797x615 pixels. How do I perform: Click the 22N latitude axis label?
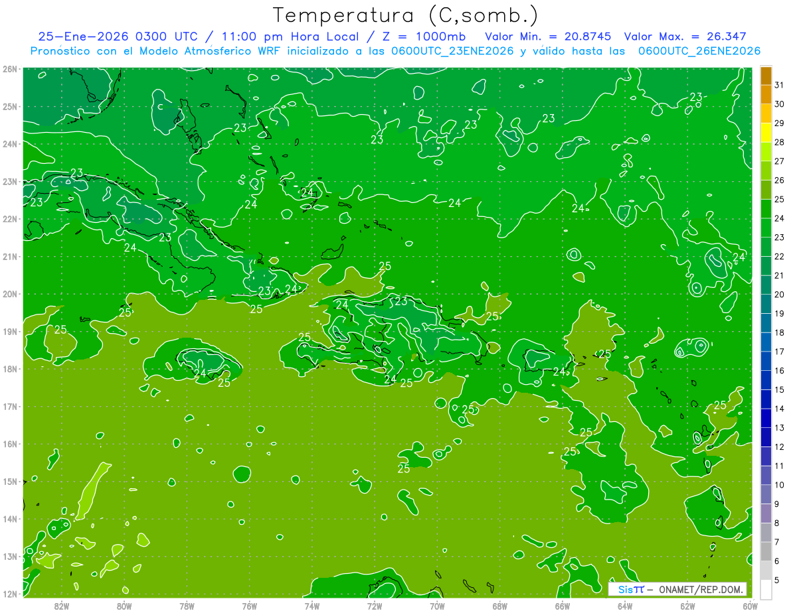pos(10,219)
